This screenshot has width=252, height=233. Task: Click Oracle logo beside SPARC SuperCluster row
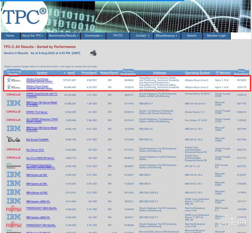click(14, 95)
